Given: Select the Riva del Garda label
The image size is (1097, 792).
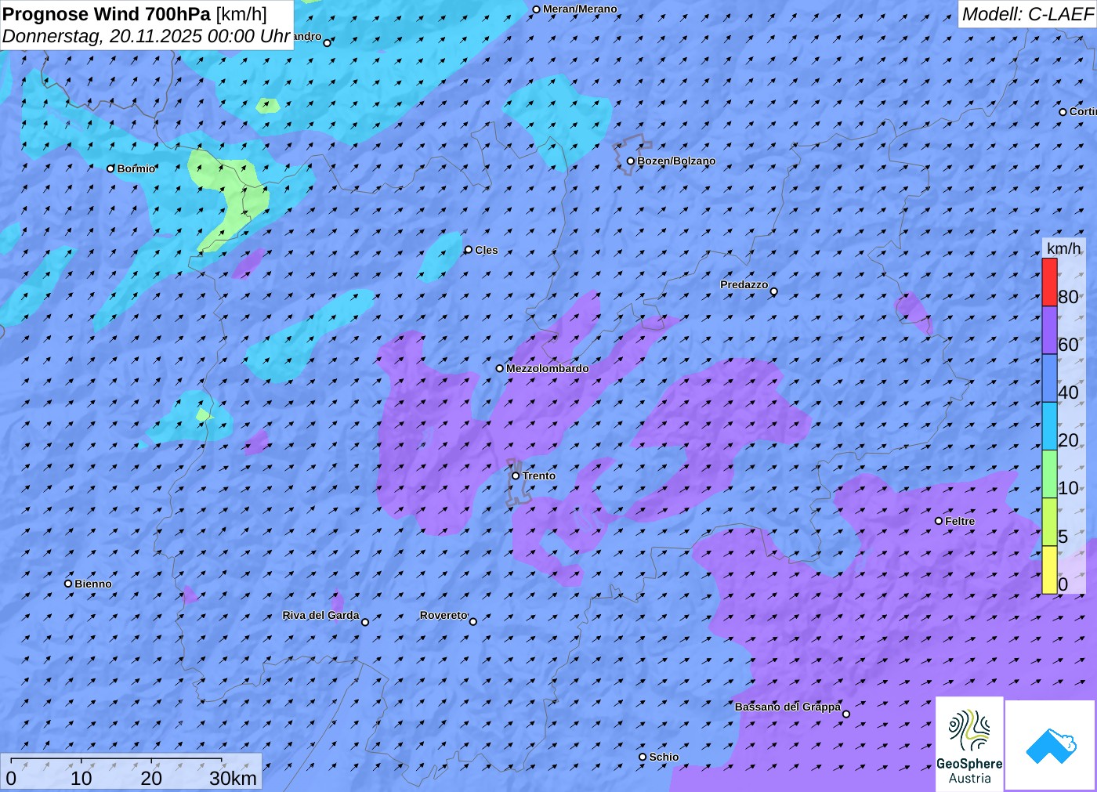Looking at the screenshot, I should click(x=320, y=615).
